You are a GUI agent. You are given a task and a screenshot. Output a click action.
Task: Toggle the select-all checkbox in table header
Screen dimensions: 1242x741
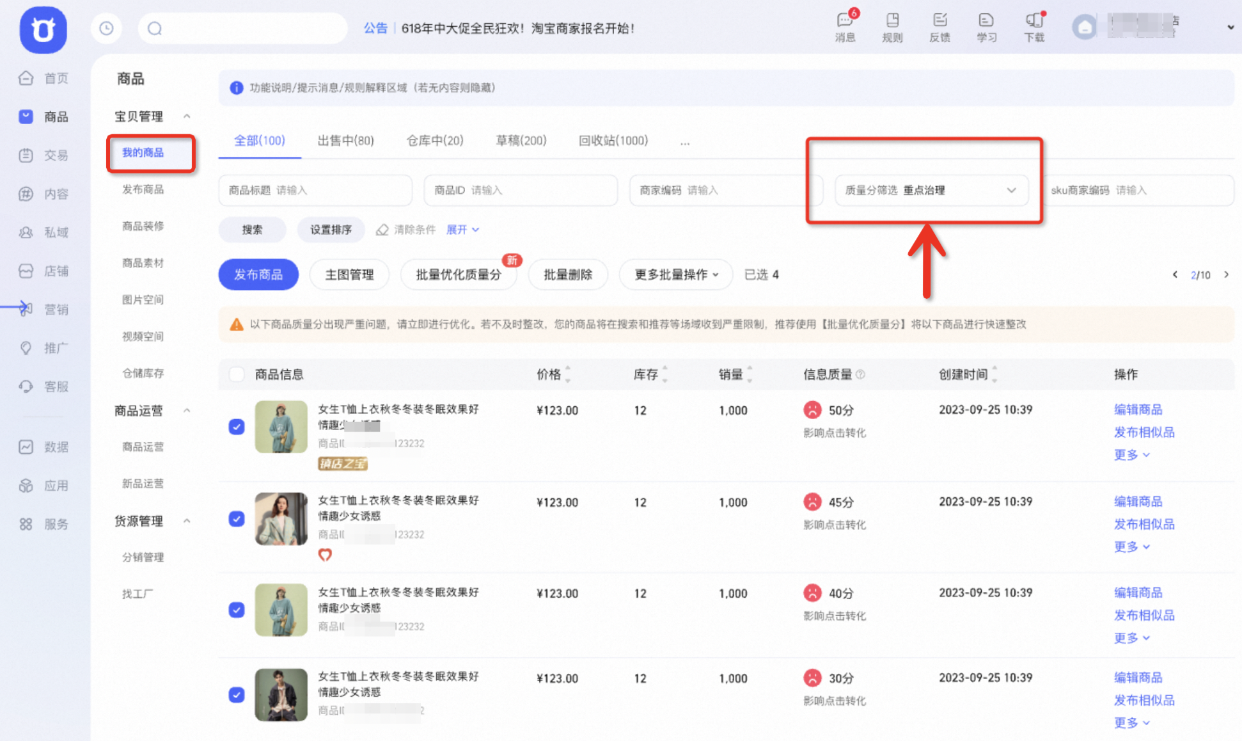pos(237,374)
